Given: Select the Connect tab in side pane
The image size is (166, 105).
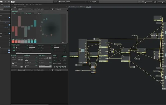Looking at the screenshot, I should pyautogui.click(x=7, y=9).
